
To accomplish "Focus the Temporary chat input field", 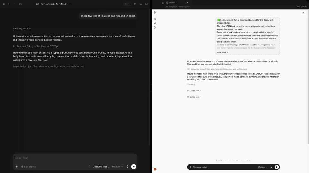I will (224, 167).
